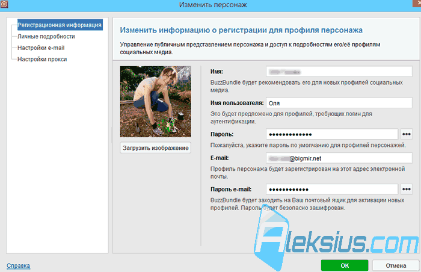Click the Имя пользователя: label
The image size is (421, 272).
(x=237, y=103)
